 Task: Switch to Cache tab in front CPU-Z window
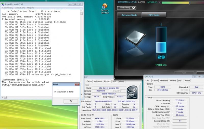(x=155, y=81)
